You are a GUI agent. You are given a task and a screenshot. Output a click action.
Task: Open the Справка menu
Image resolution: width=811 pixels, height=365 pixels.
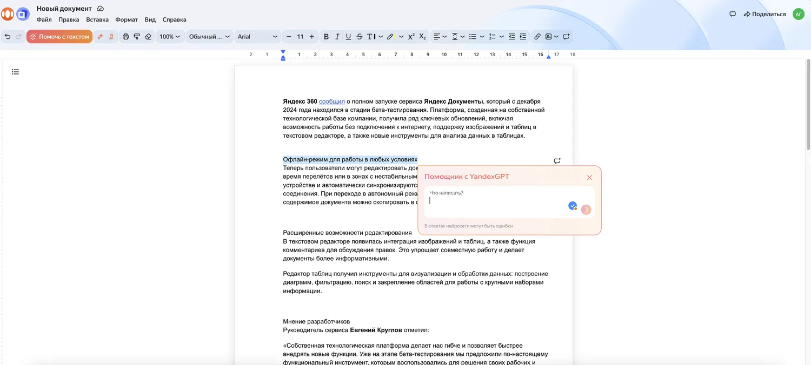pos(174,19)
